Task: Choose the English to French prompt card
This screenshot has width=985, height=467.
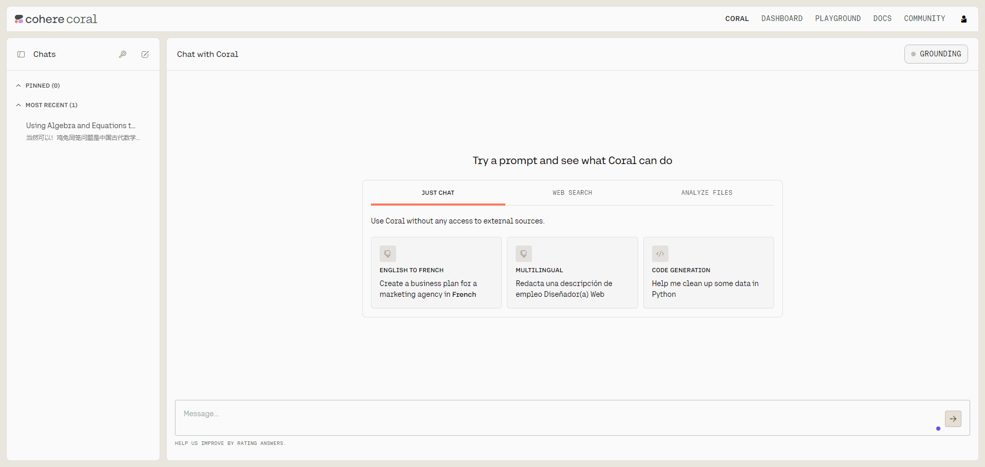Action: pyautogui.click(x=436, y=273)
